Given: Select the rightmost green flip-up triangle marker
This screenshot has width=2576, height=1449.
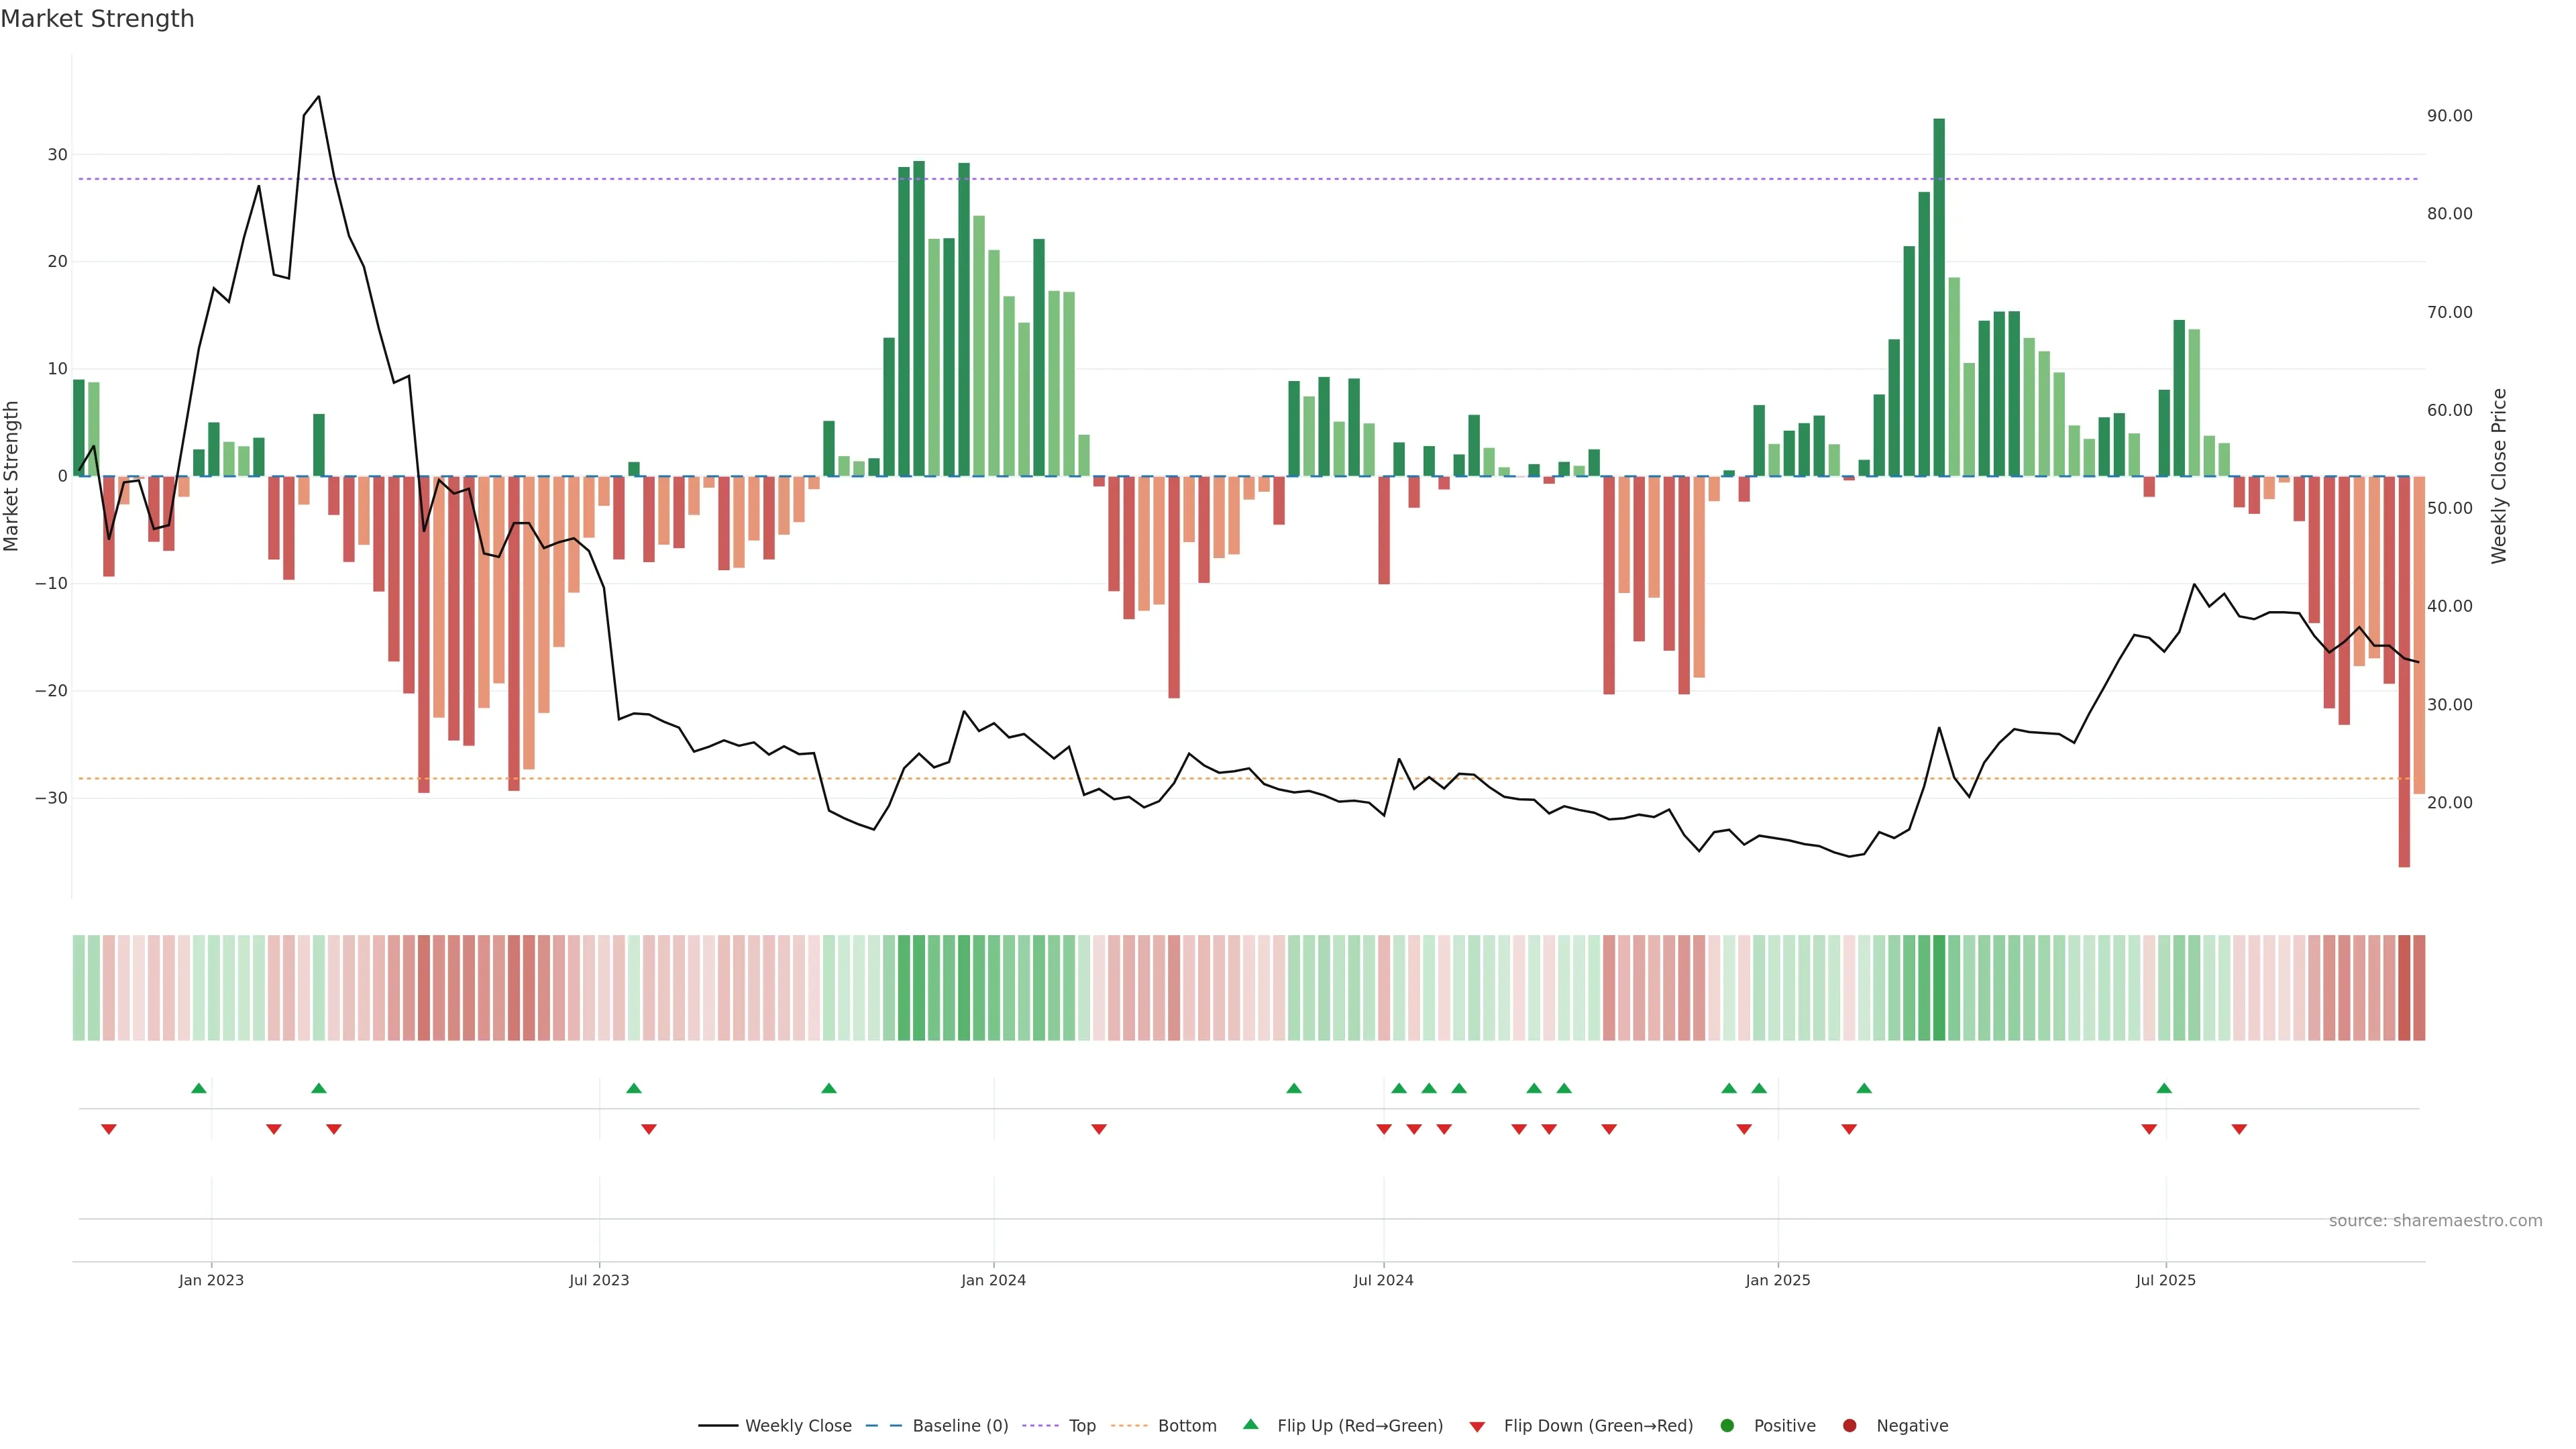Looking at the screenshot, I should click(x=2164, y=1088).
